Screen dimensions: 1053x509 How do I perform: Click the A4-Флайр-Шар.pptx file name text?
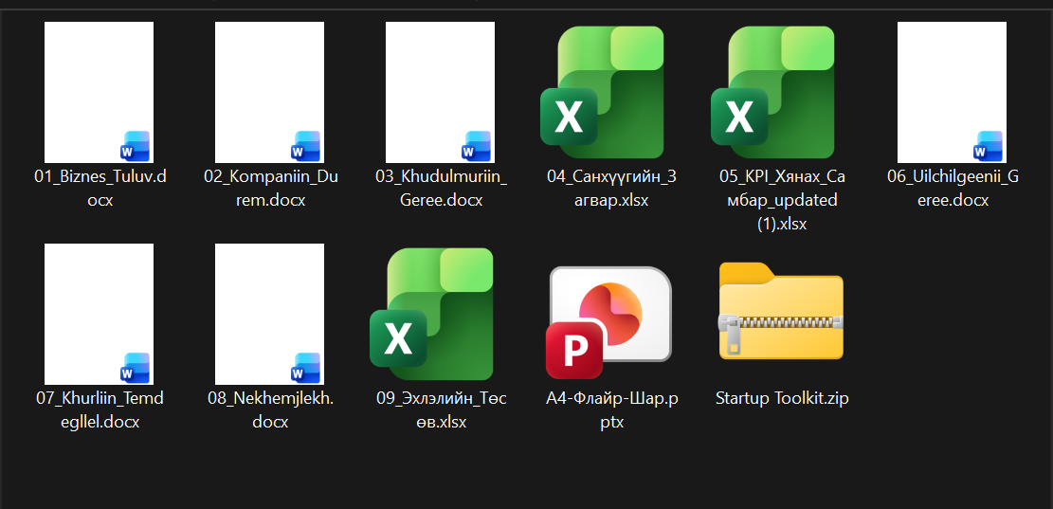(x=611, y=410)
